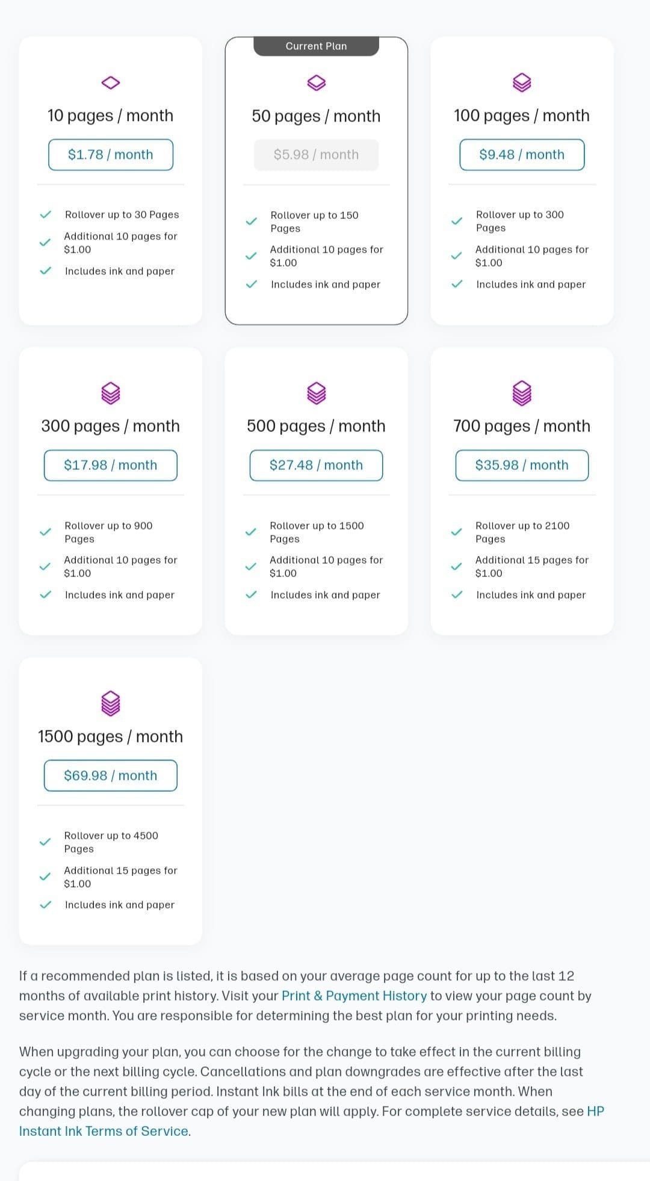
Task: Click the stack icon above 500 pages plan
Action: pos(317,393)
